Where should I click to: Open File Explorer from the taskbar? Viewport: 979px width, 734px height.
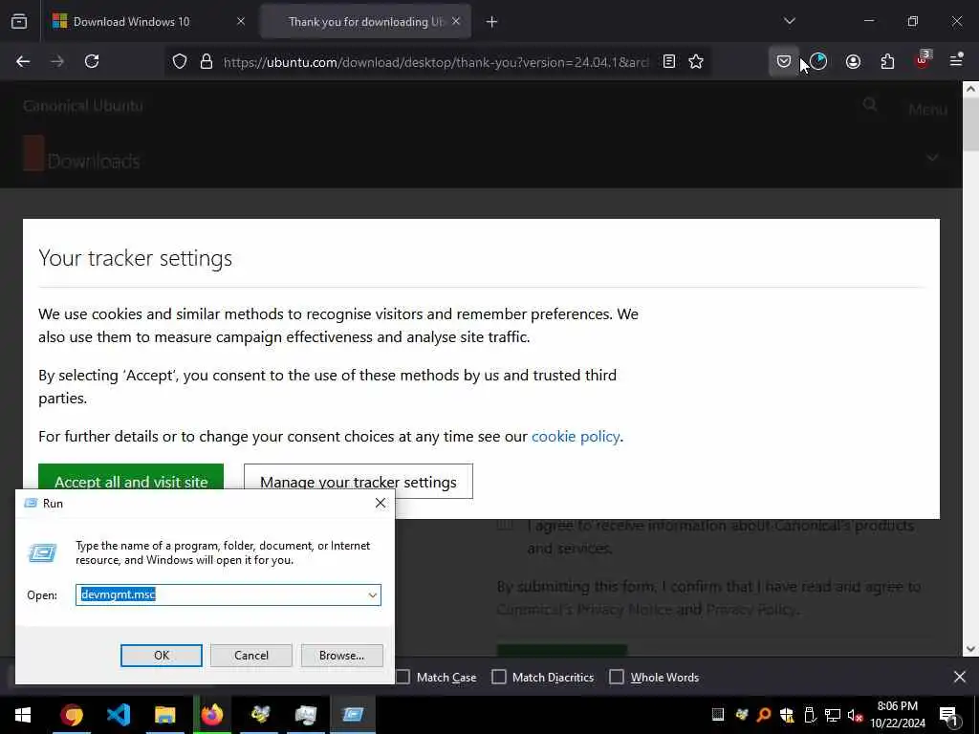165,715
